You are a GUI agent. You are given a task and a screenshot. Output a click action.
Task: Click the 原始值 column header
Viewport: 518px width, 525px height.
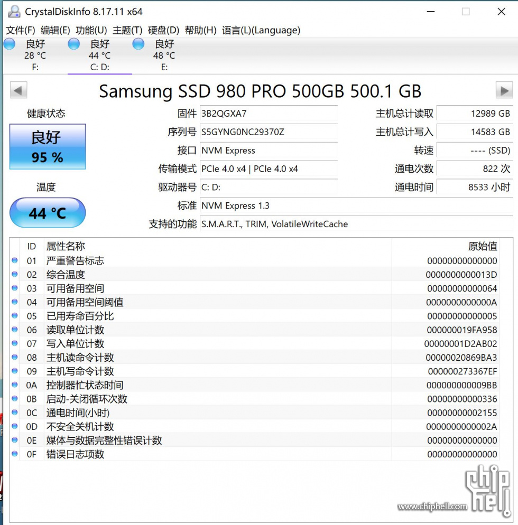(x=483, y=247)
